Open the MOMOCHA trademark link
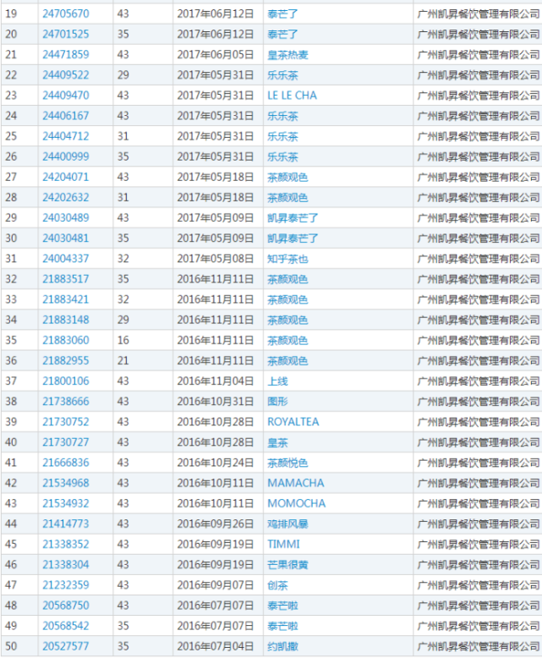The width and height of the screenshot is (542, 658). [297, 503]
